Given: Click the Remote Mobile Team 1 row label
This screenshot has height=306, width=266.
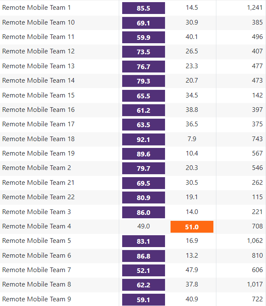Looking at the screenshot, I should coord(37,8).
